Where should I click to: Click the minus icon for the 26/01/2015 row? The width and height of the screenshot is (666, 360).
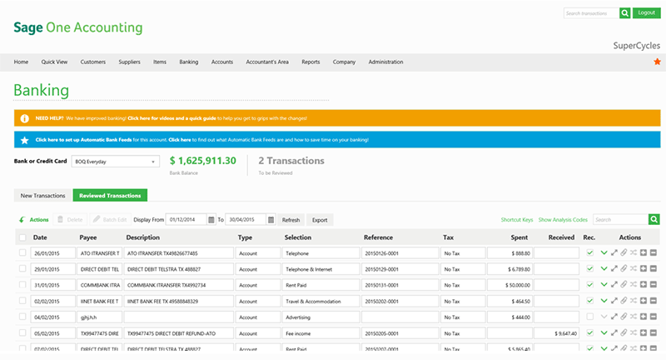(x=654, y=252)
